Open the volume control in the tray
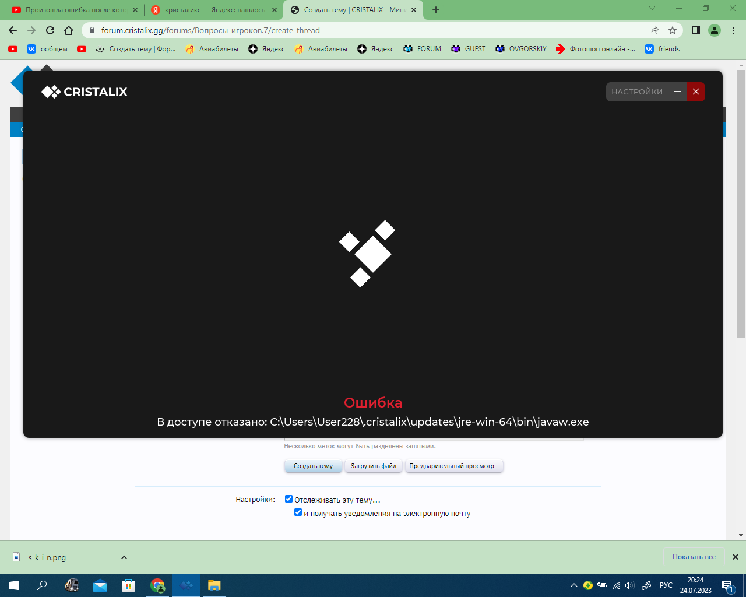 pos(629,585)
